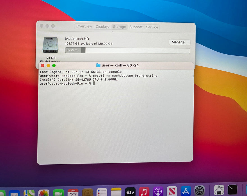247x196 pixels.
Task: Zoom Terminal with the green button
Action: 54,66
